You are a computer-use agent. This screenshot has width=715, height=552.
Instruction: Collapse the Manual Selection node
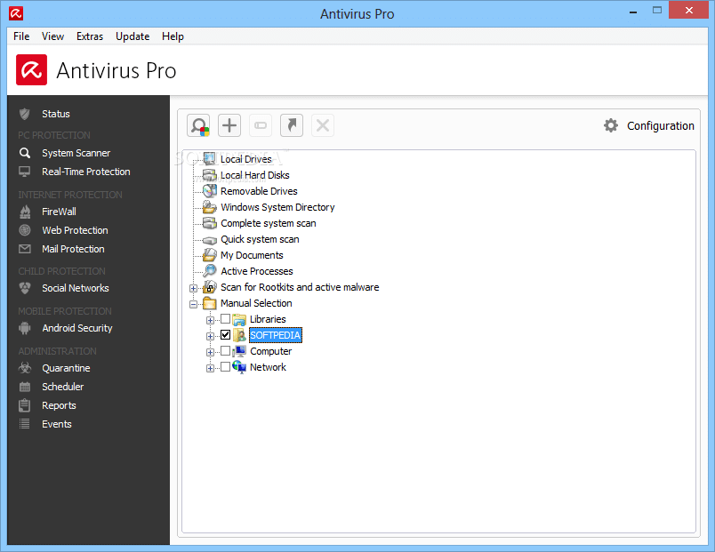coord(193,304)
